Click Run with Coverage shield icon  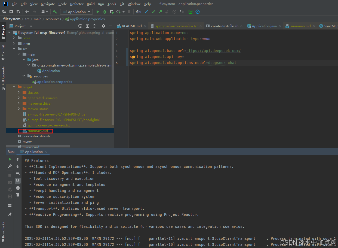pos(112,12)
